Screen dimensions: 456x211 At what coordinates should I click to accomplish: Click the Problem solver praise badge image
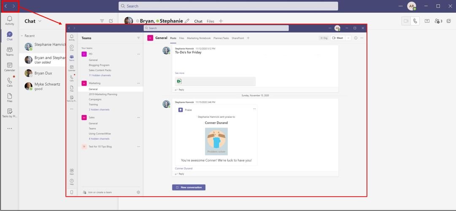coord(216,142)
